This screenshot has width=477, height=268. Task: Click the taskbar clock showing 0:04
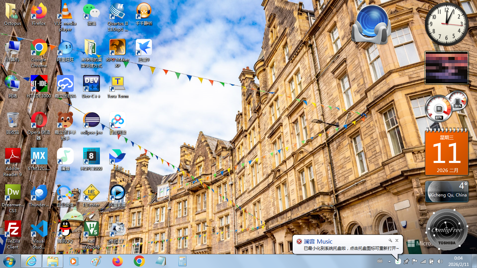pos(458,261)
